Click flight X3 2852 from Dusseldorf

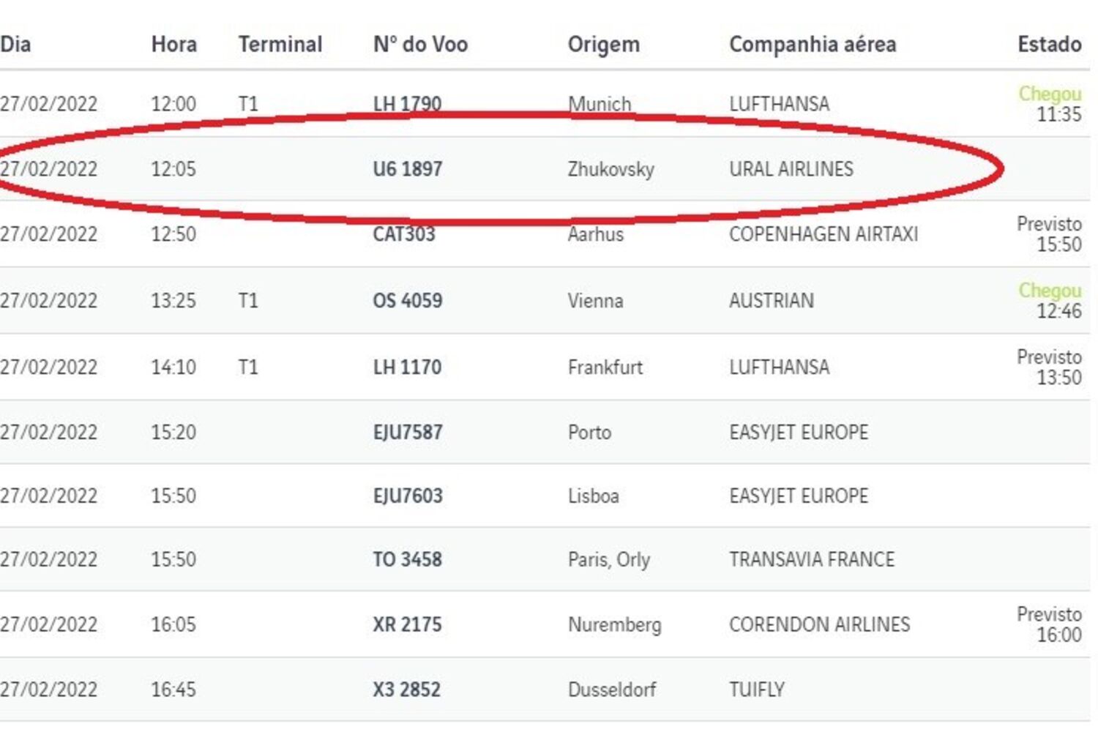point(407,690)
